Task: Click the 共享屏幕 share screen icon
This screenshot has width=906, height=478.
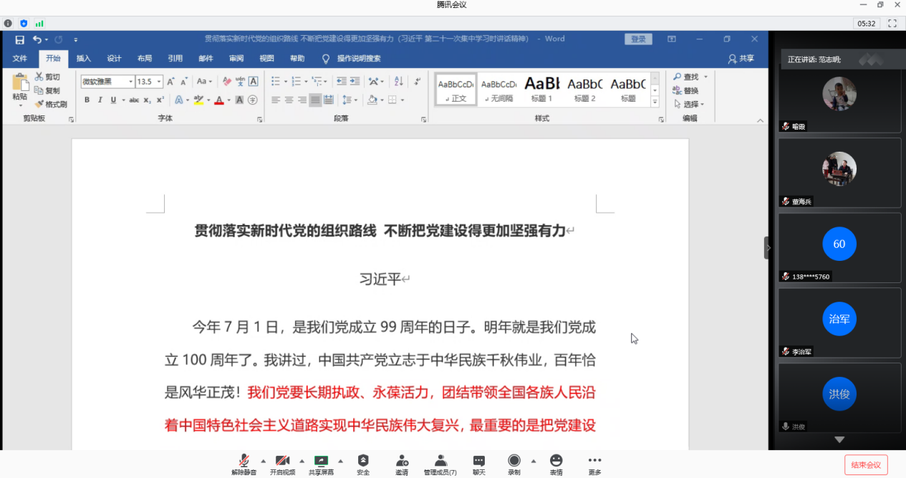Action: [321, 461]
